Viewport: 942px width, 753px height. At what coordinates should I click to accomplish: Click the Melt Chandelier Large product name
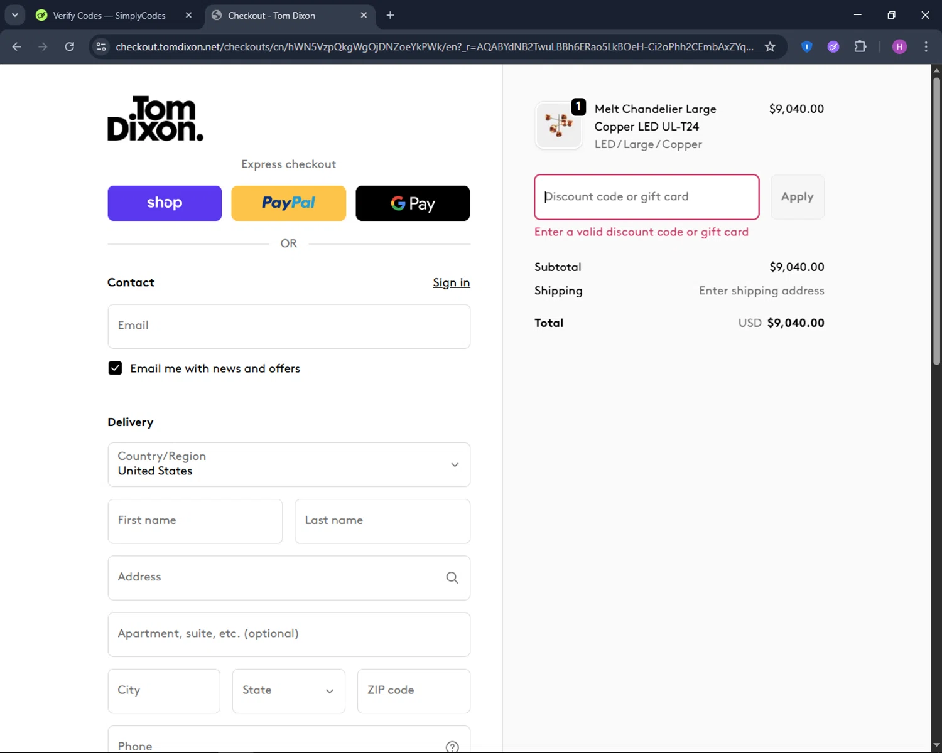click(x=655, y=117)
